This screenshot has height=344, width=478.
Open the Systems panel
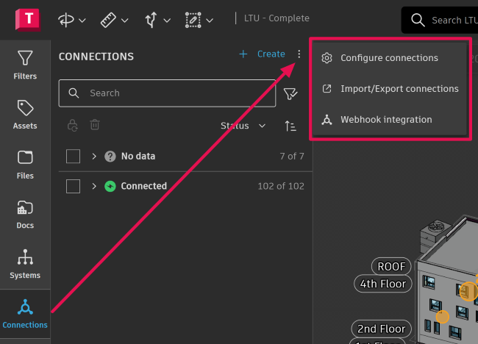(25, 264)
